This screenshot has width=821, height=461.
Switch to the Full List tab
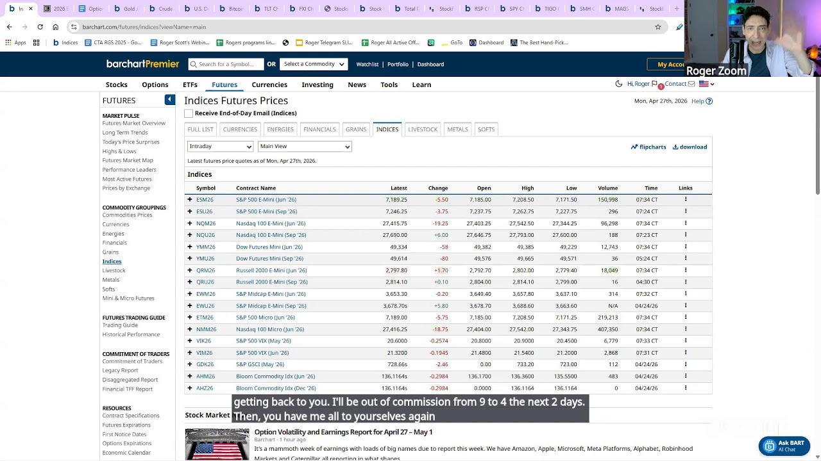(x=200, y=129)
